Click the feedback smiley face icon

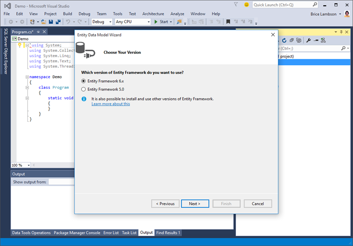pyautogui.click(x=247, y=5)
